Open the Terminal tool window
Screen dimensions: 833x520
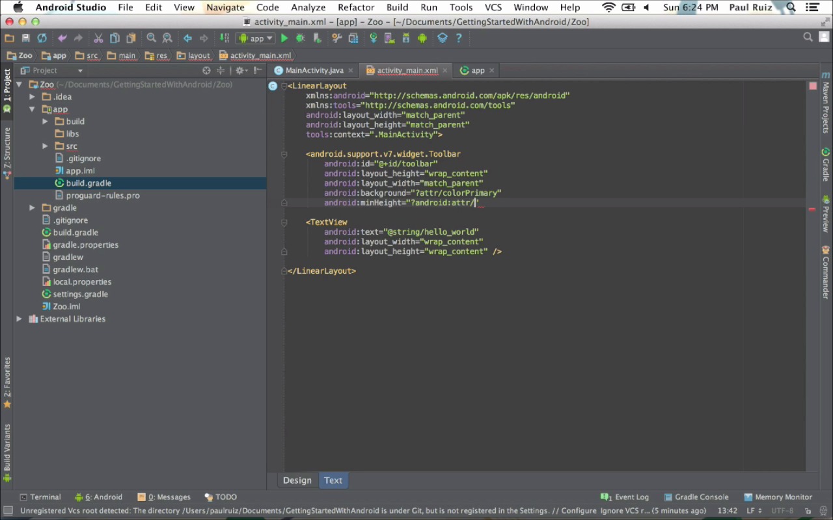[x=40, y=497]
